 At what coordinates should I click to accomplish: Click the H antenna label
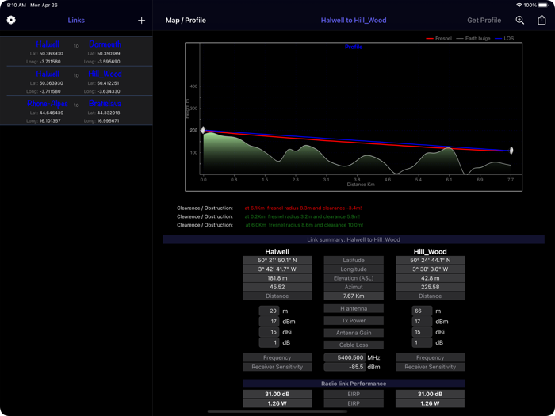[x=354, y=308]
